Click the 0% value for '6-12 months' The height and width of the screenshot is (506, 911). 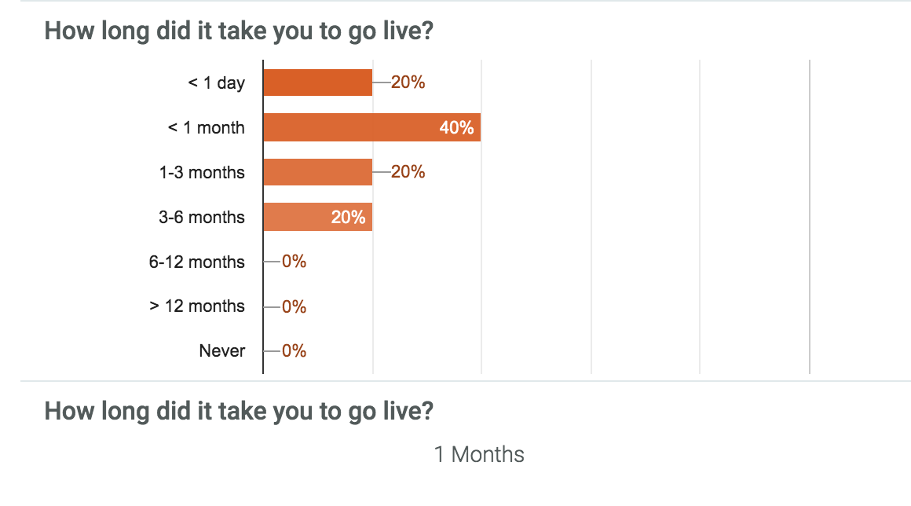[x=294, y=262]
